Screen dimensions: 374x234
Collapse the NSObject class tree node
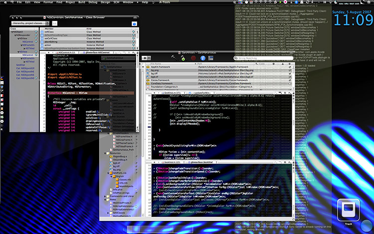tap(12, 32)
